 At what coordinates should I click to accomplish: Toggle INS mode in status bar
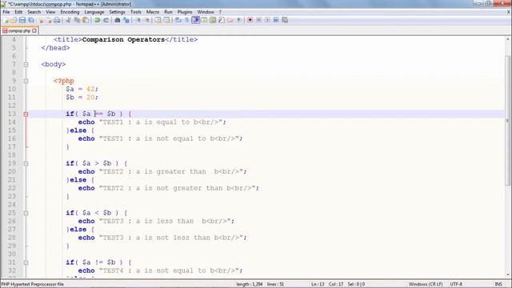(x=498, y=284)
